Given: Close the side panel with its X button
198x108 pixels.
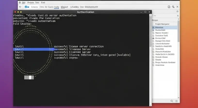Looking at the screenshot, I should tap(178, 16).
